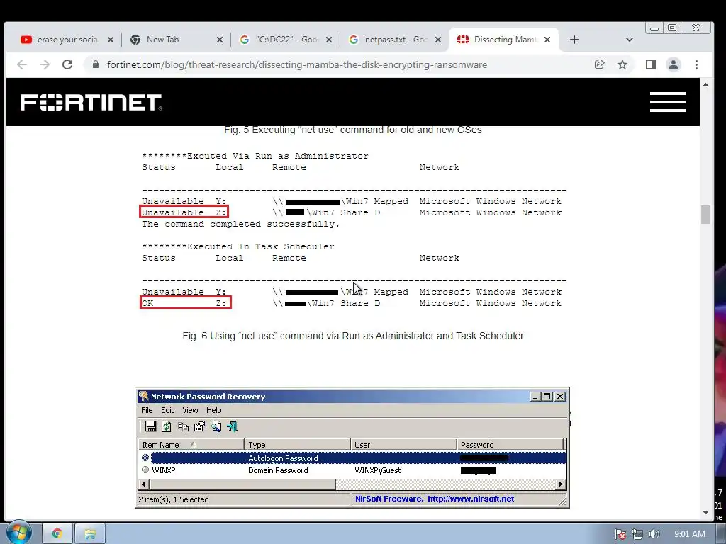
Task: Switch to the YouTube 'erase your social' tab
Action: tap(60, 40)
